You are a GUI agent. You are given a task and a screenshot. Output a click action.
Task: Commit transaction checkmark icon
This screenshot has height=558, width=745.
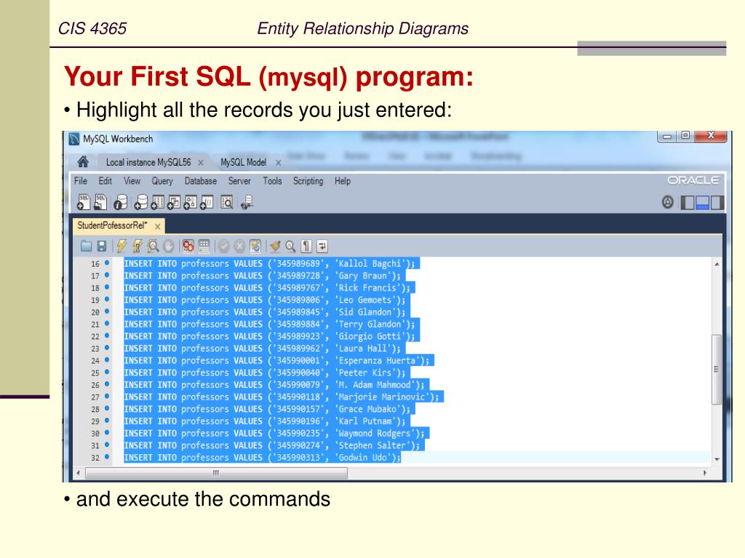[x=224, y=246]
